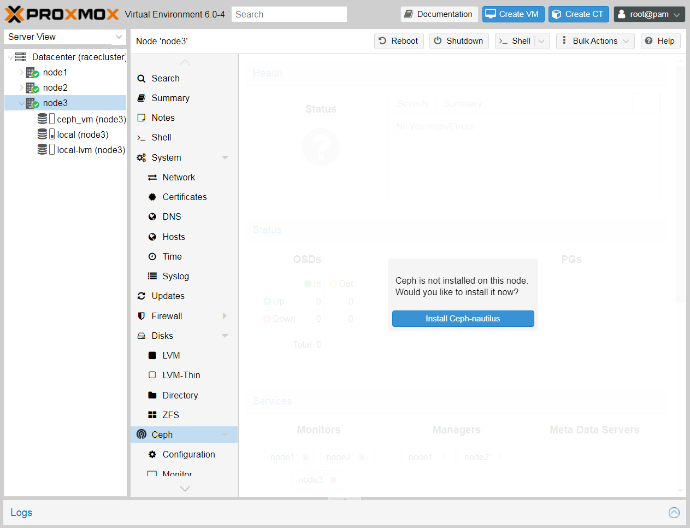Open the Bulk Actions dropdown

[595, 41]
